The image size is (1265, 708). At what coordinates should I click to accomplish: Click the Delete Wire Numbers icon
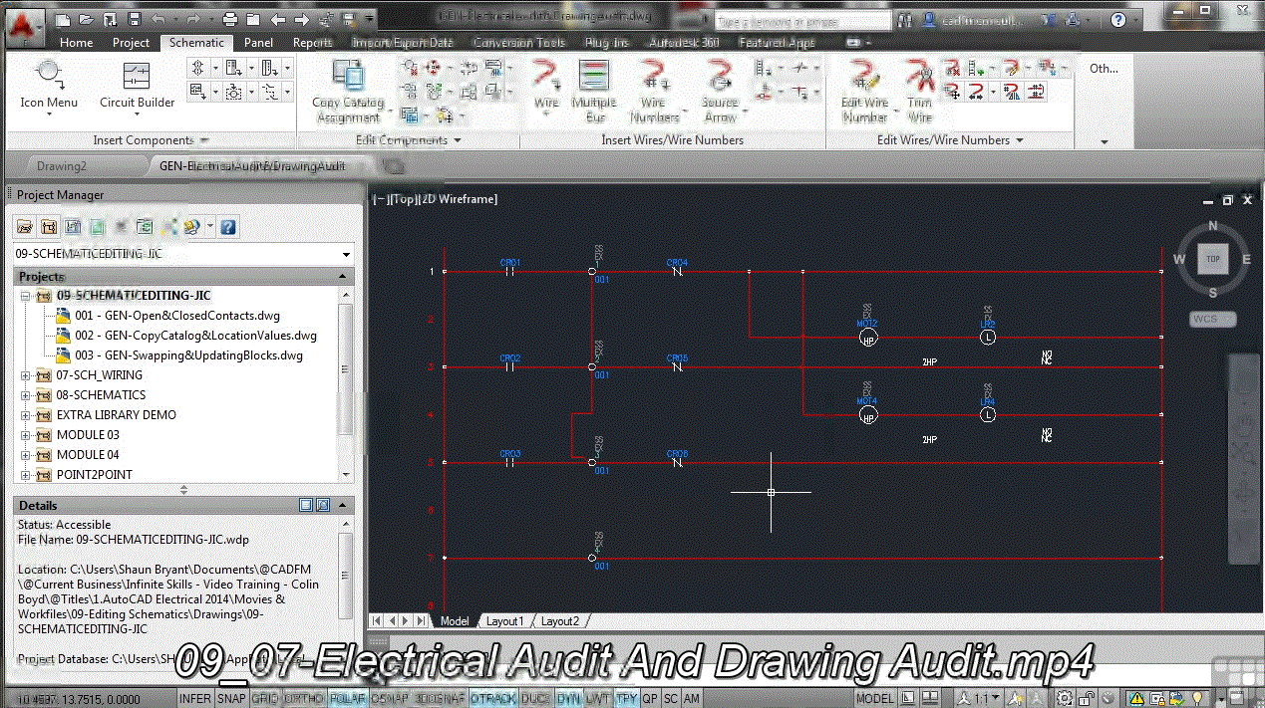[953, 69]
